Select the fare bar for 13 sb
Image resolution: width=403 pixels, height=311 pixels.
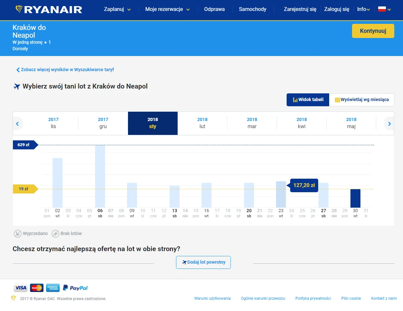174,196
